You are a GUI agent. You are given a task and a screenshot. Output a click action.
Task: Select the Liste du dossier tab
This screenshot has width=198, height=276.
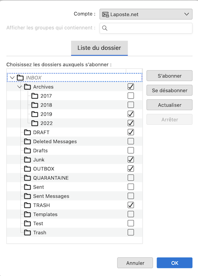[99, 48]
